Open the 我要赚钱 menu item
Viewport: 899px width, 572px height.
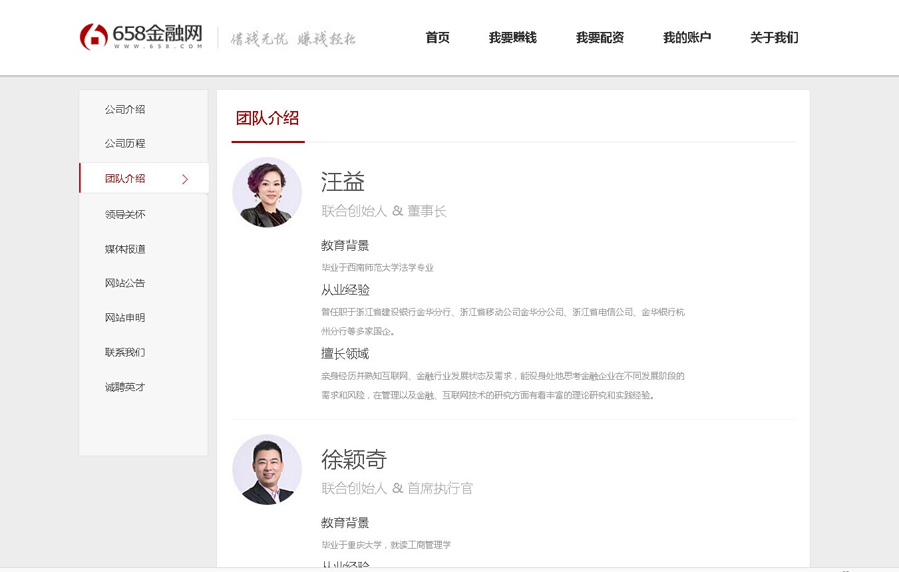click(512, 38)
